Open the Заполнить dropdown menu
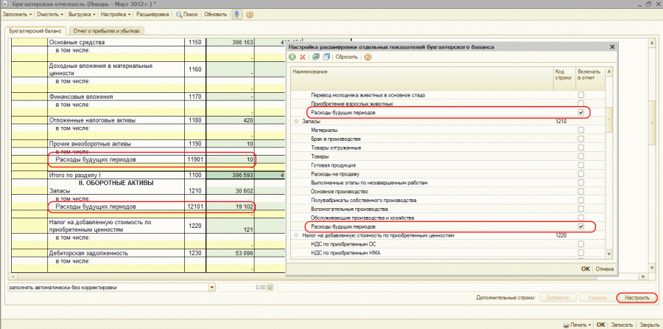The image size is (663, 329). click(17, 15)
